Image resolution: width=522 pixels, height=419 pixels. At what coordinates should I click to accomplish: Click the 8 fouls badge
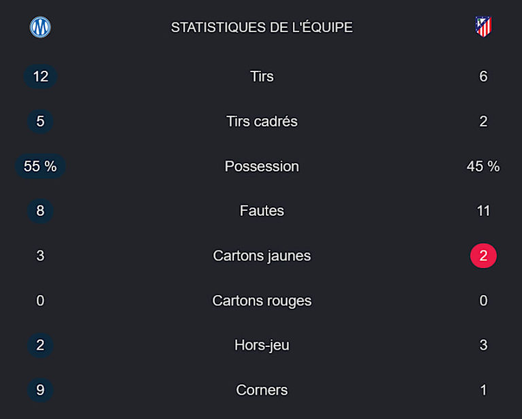coord(40,210)
